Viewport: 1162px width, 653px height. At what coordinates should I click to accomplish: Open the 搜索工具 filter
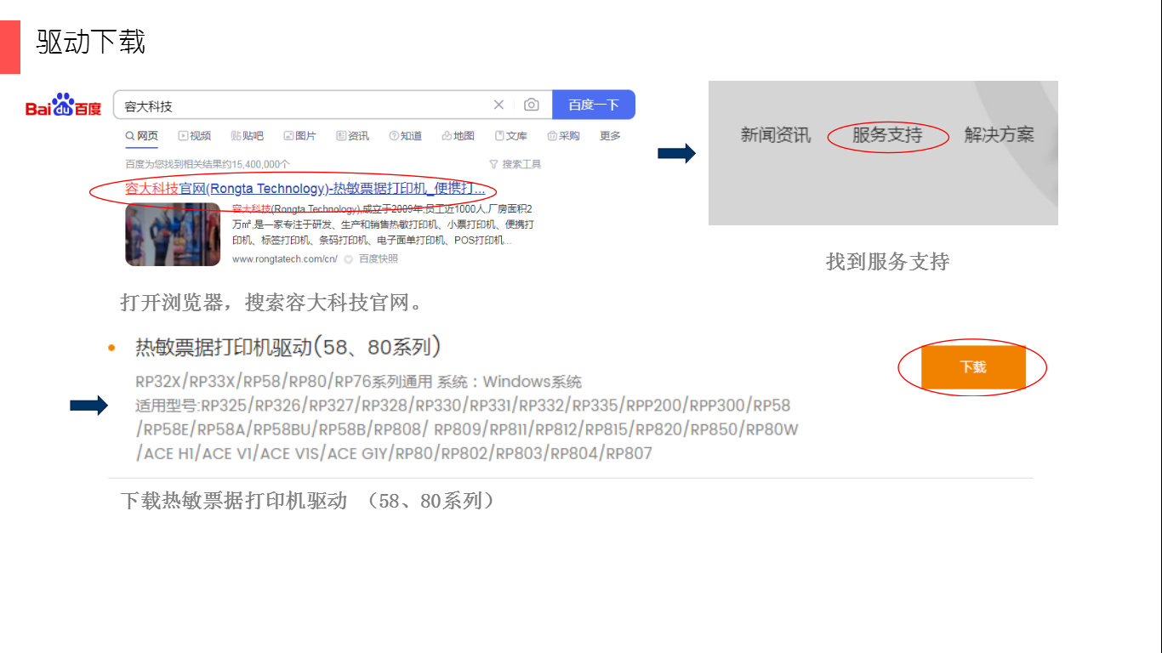coord(515,164)
